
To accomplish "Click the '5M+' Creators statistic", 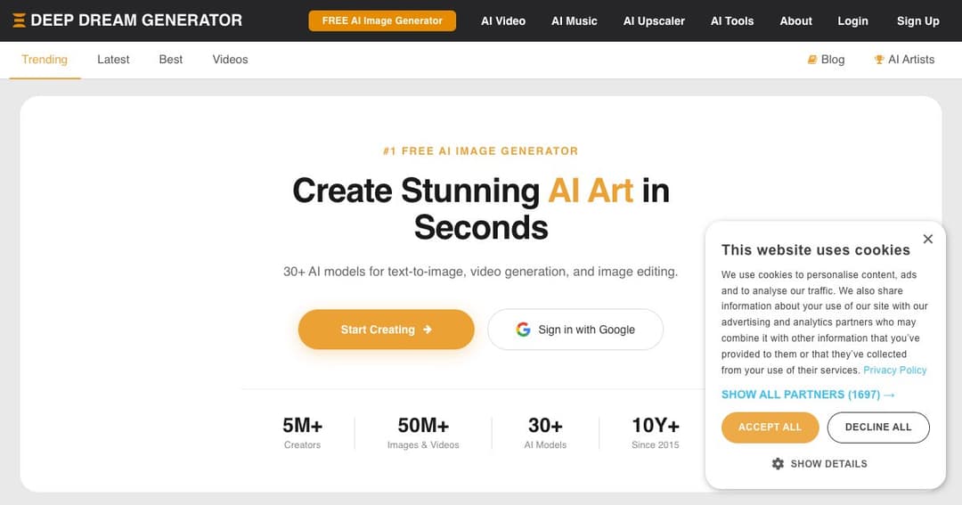I will [x=303, y=433].
